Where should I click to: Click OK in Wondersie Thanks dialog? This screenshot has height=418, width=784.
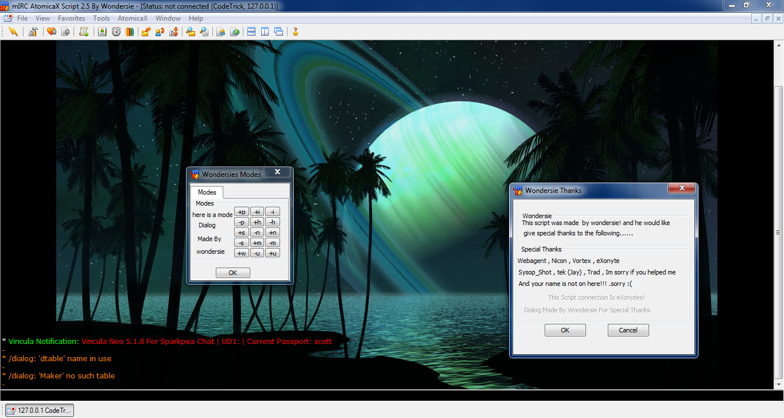(565, 330)
